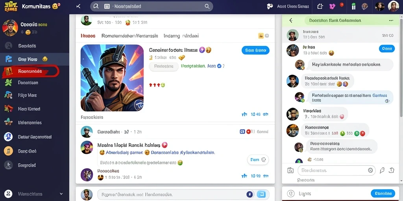The width and height of the screenshot is (403, 201).
Task: Click the blue square button in the comment box
Action: [262, 194]
